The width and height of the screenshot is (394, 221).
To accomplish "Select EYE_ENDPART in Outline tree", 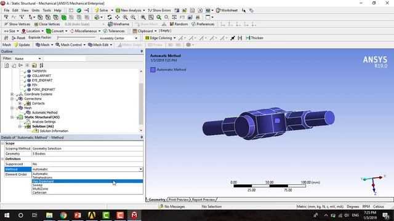I will (x=42, y=80).
